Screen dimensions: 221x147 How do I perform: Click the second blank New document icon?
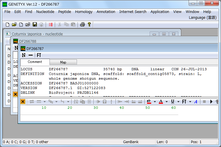click(x=21, y=25)
